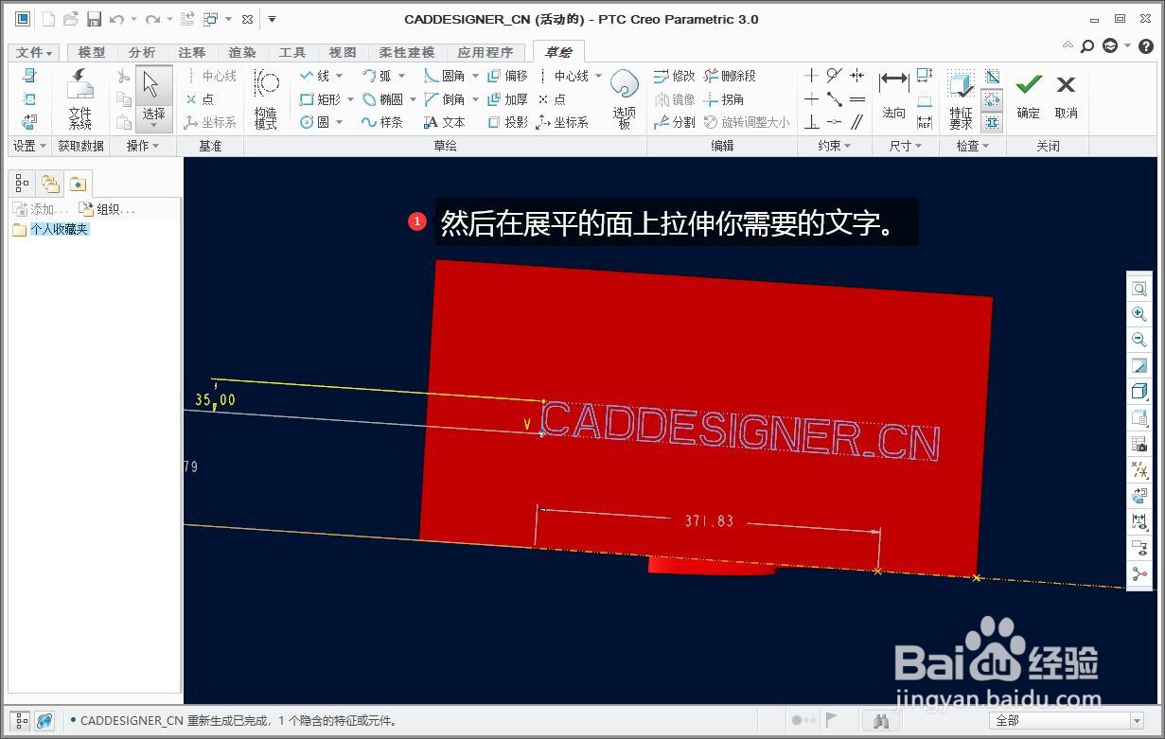This screenshot has width=1165, height=739.
Task: Select the 文本 text tool
Action: (445, 122)
